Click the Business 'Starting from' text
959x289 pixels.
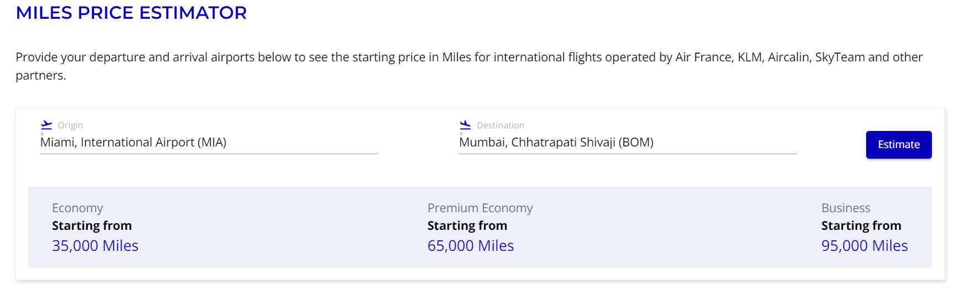click(x=861, y=225)
